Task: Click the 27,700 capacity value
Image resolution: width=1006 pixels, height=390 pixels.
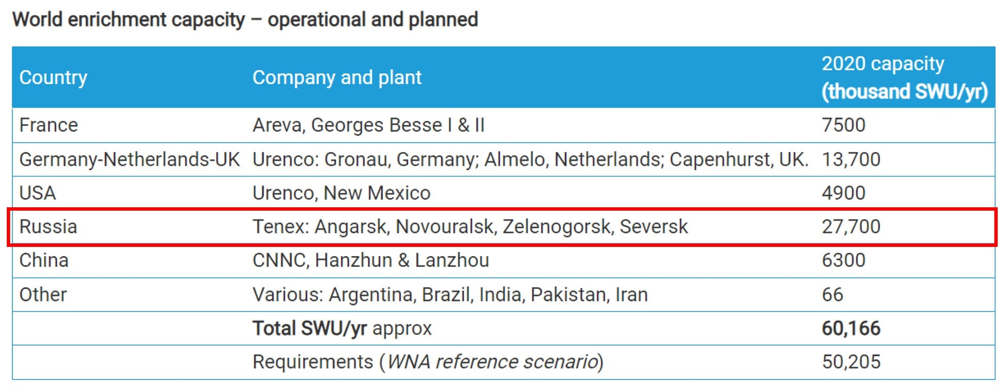Action: [851, 227]
